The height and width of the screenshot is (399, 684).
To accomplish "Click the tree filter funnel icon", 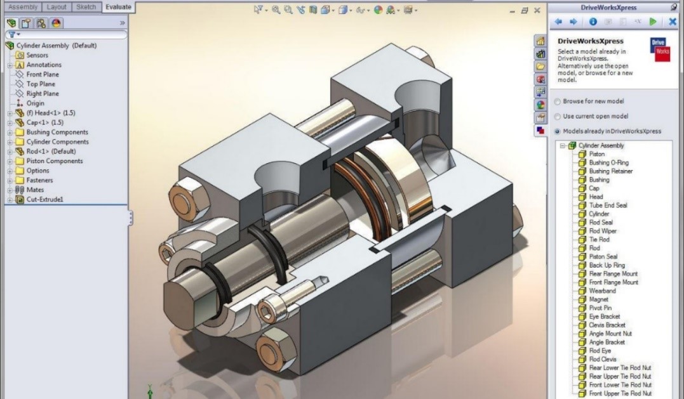I will point(12,34).
